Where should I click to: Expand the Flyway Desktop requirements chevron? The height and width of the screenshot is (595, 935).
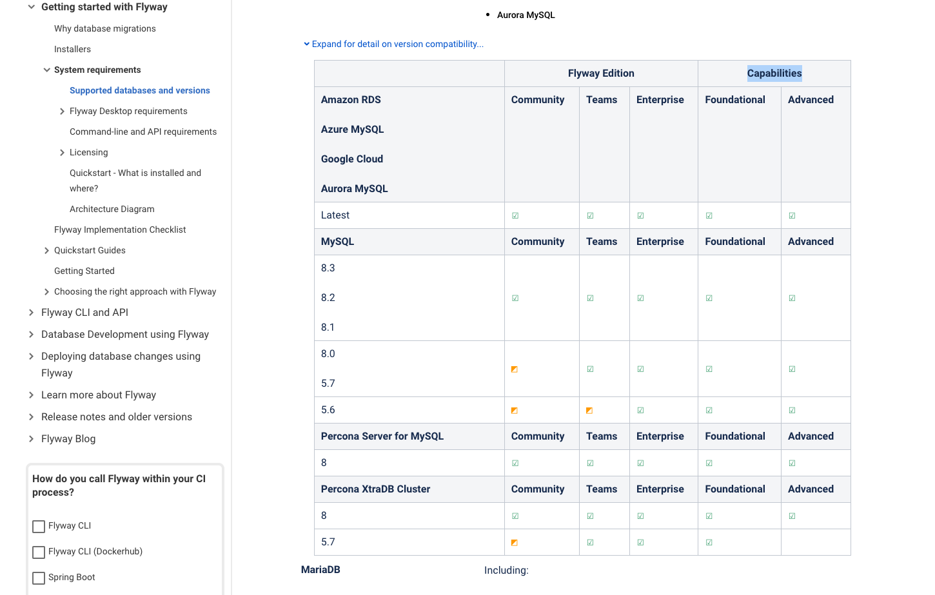[x=62, y=112]
